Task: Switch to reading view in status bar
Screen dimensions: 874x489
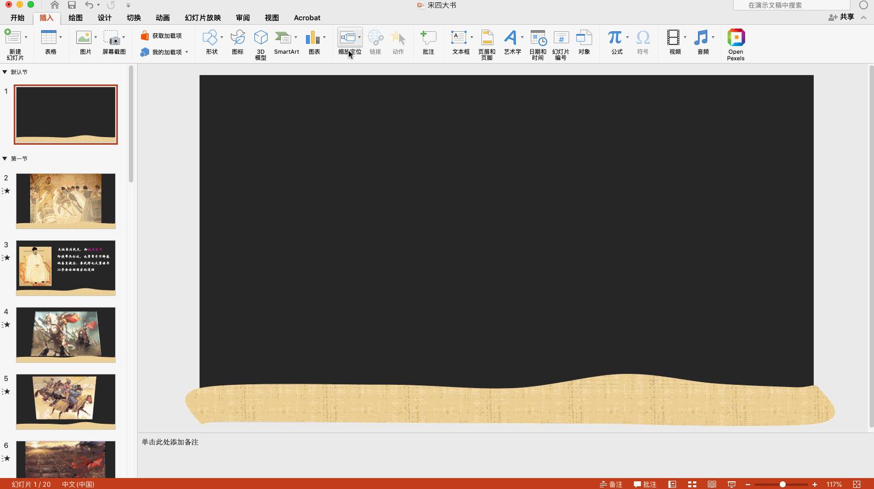Action: [712, 485]
